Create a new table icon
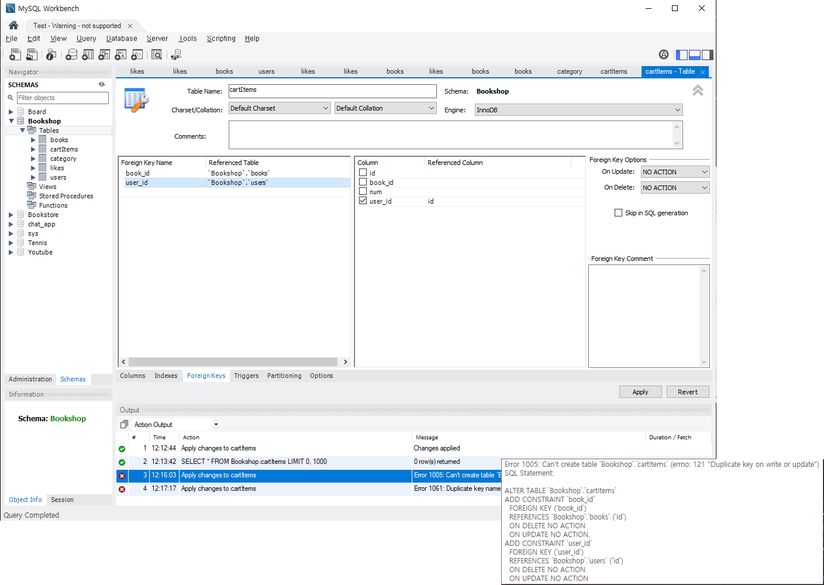 (x=88, y=54)
